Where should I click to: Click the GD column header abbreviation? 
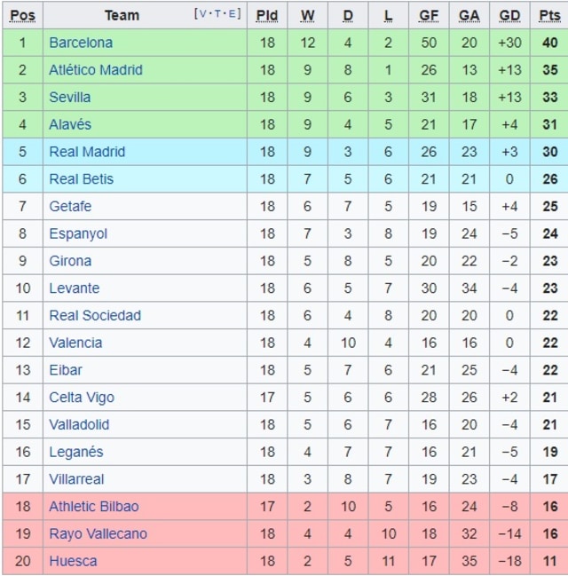coord(509,15)
